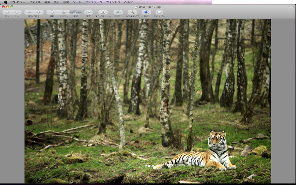The height and width of the screenshot is (185, 296).
Task: Open the 移動 menu in menu bar
Action: tap(66, 2)
